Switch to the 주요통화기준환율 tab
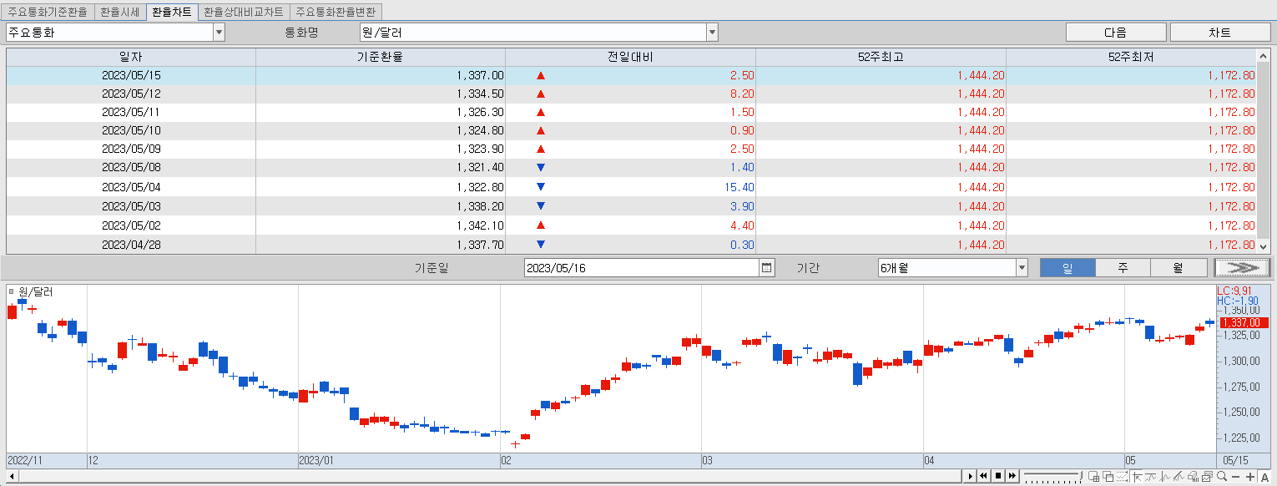Viewport: 1277px width, 486px height. (48, 13)
